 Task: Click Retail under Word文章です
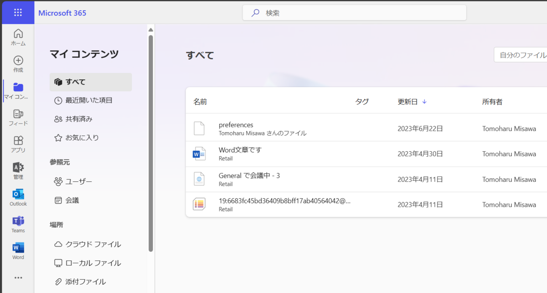pos(226,159)
